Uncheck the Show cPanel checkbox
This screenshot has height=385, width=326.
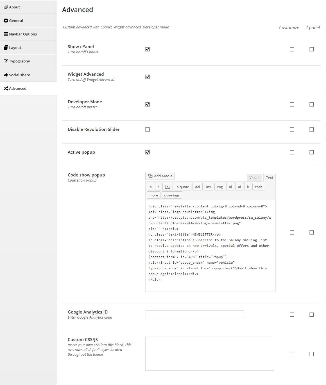[148, 49]
